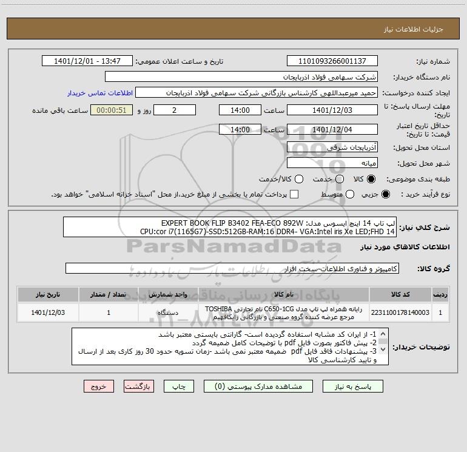Image resolution: width=467 pixels, height=452 pixels.
Task: Click the دستگاه unit cell
Action: (x=168, y=312)
